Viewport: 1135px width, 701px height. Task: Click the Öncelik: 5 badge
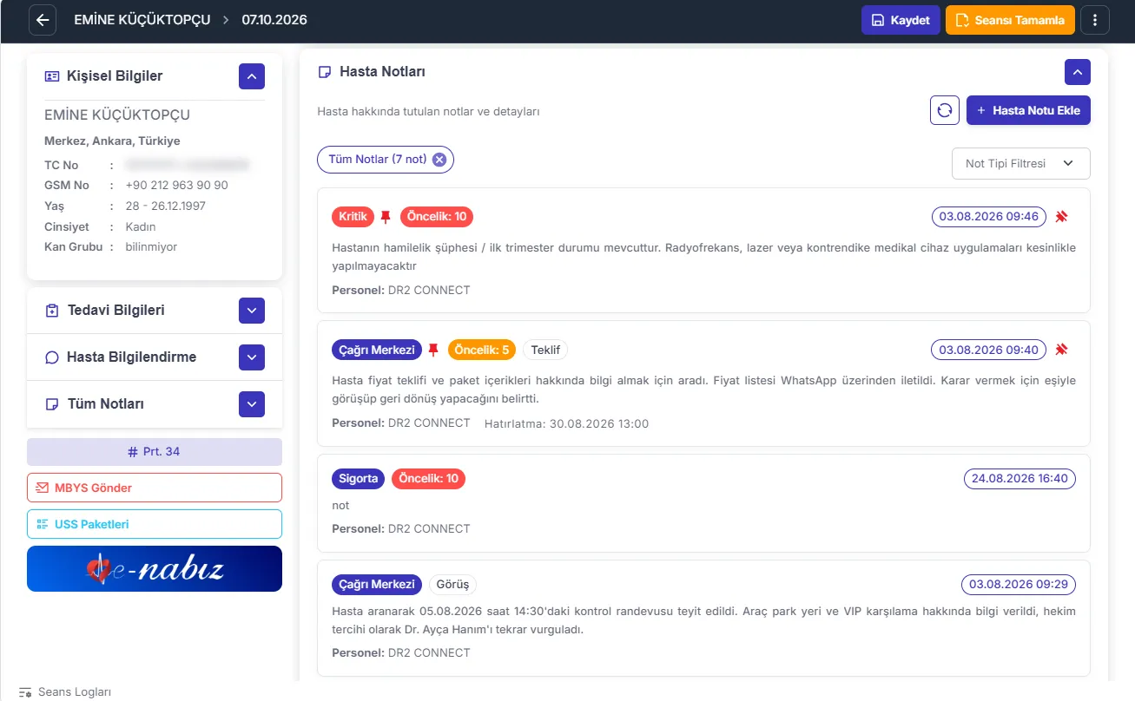[482, 350]
